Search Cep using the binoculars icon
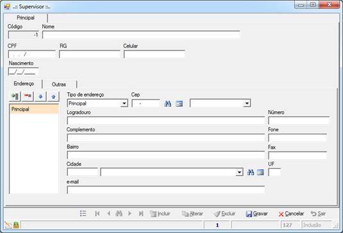The height and width of the screenshot is (233, 343). pos(168,104)
